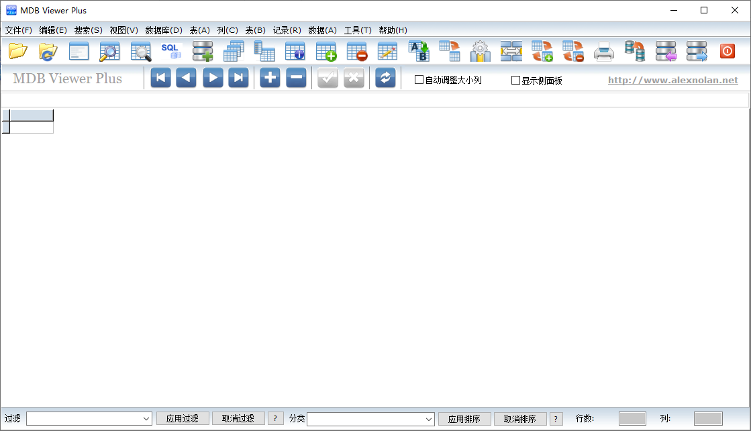Open the SQL query tool

pyautogui.click(x=171, y=51)
